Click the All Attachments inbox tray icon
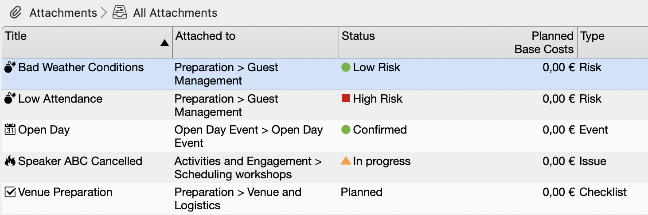The image size is (648, 215). coord(120,13)
